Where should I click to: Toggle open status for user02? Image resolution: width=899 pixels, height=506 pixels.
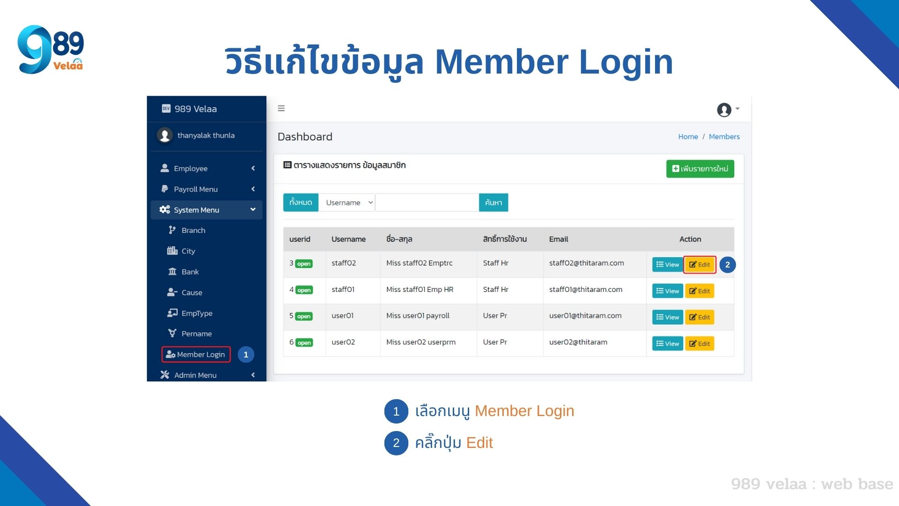coord(305,342)
